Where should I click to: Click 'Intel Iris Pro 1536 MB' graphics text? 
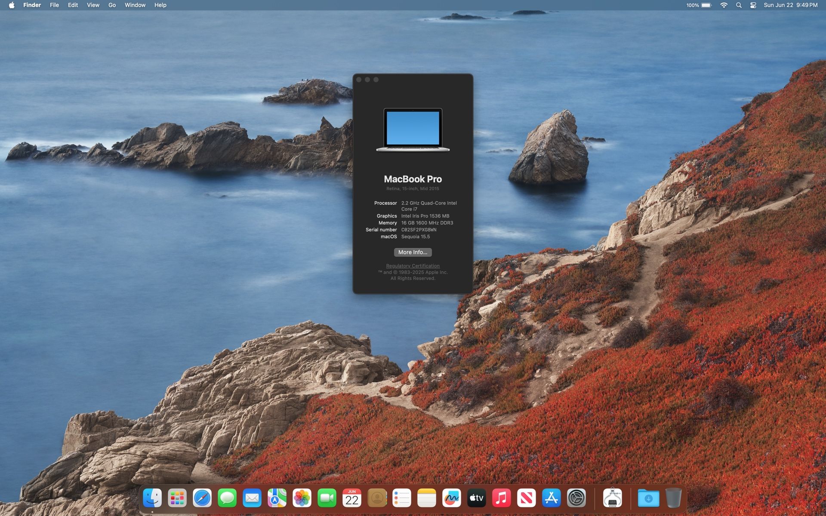[x=425, y=216]
